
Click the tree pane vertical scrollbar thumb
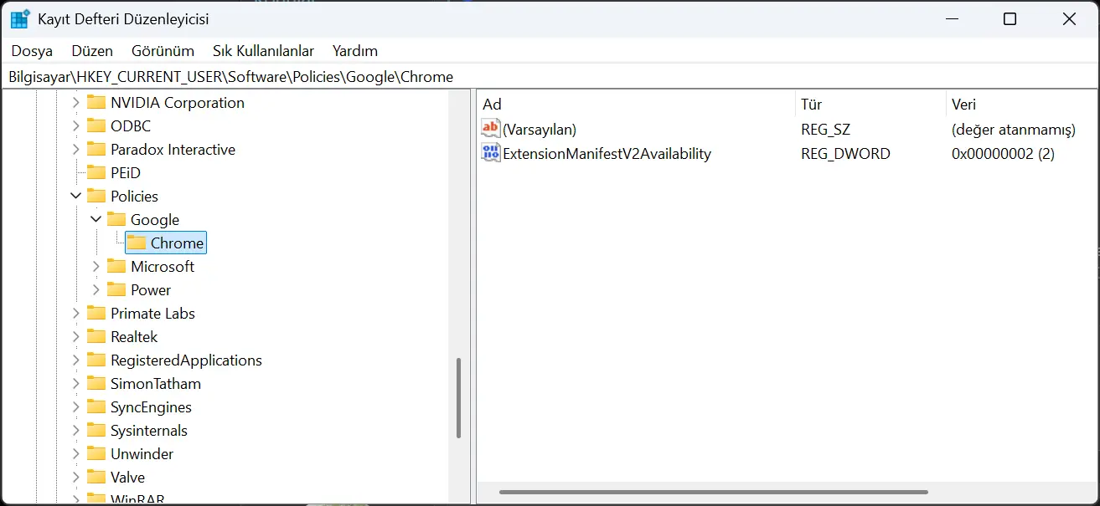(x=458, y=398)
